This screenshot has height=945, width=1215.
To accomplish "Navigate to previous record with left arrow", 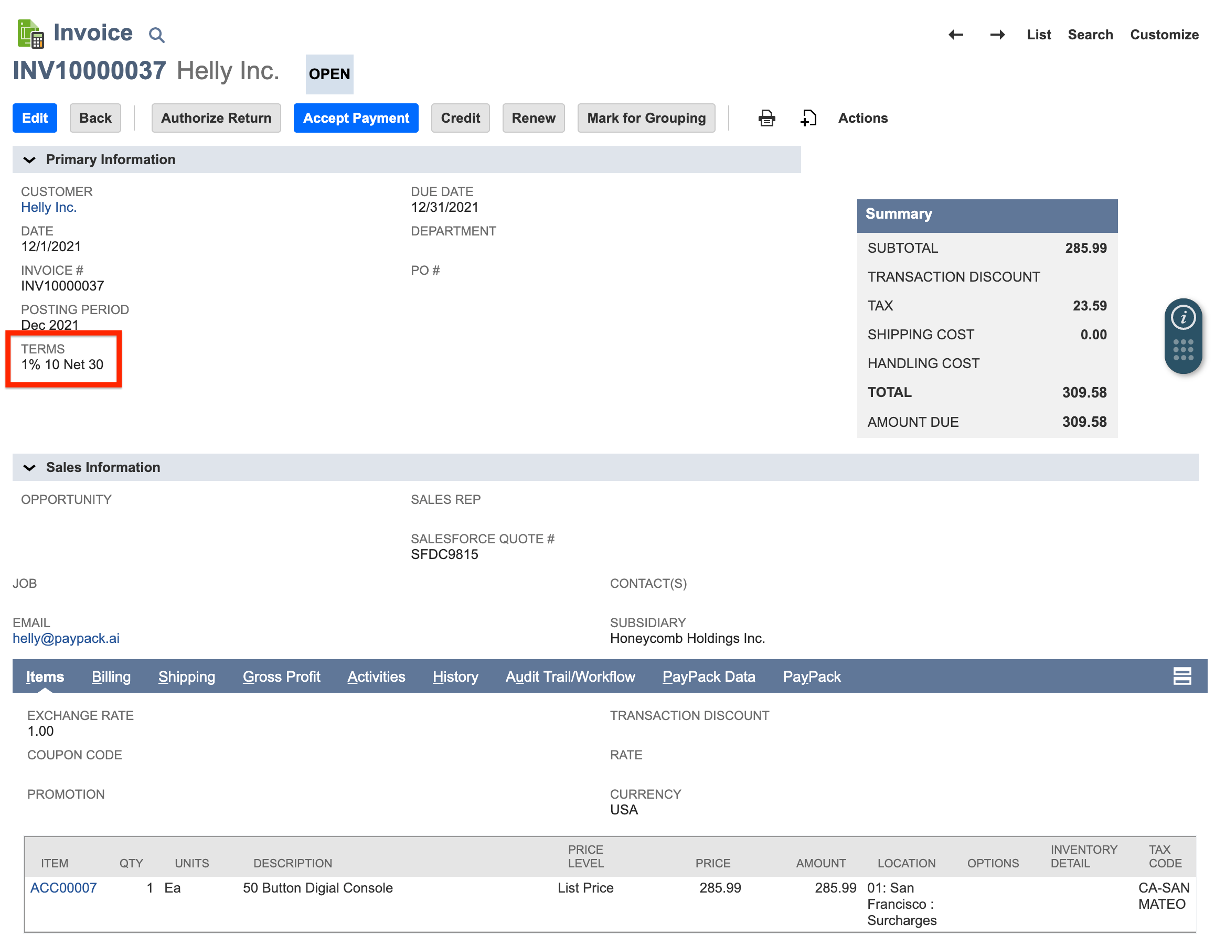I will pos(956,35).
